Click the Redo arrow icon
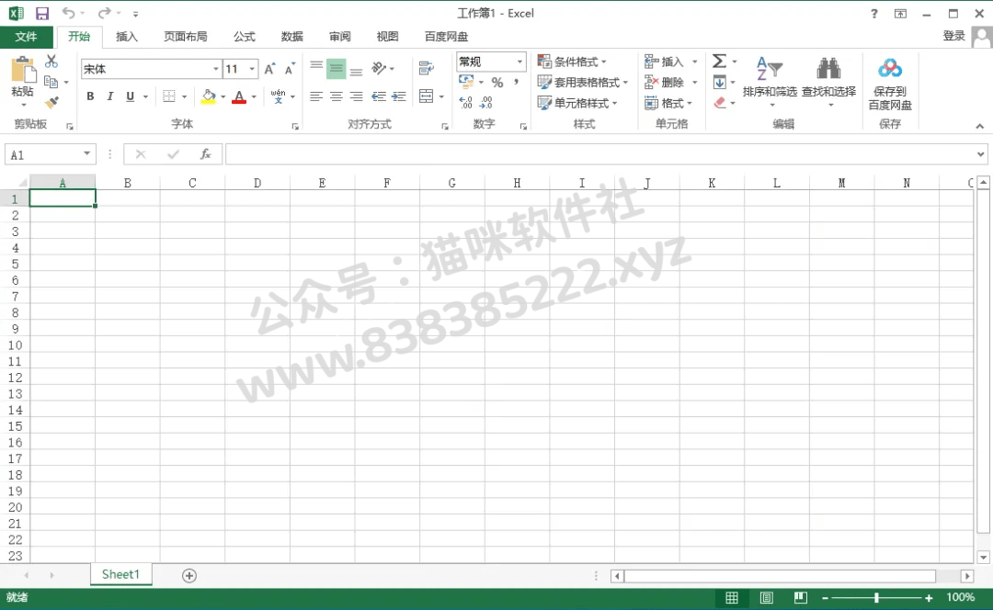Screen dimensions: 993x610 (105, 13)
